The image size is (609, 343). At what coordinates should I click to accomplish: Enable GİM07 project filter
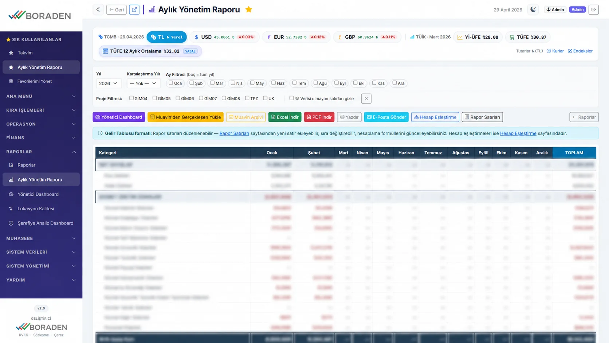click(201, 98)
